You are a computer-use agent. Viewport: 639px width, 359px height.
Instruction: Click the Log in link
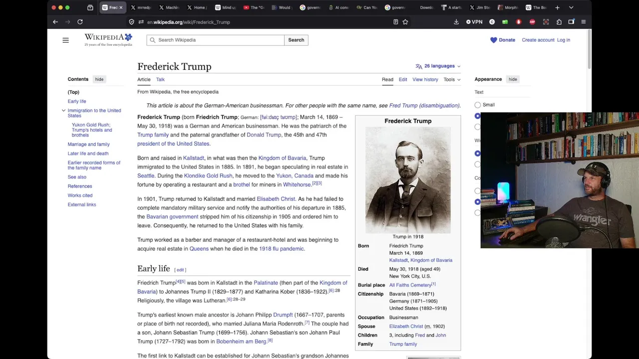[x=564, y=40]
